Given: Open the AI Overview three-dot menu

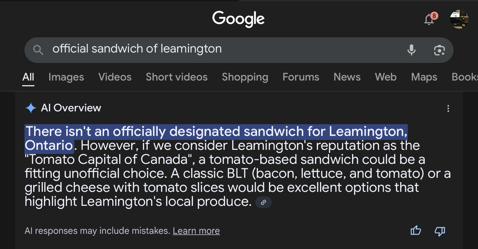Looking at the screenshot, I should tap(448, 108).
